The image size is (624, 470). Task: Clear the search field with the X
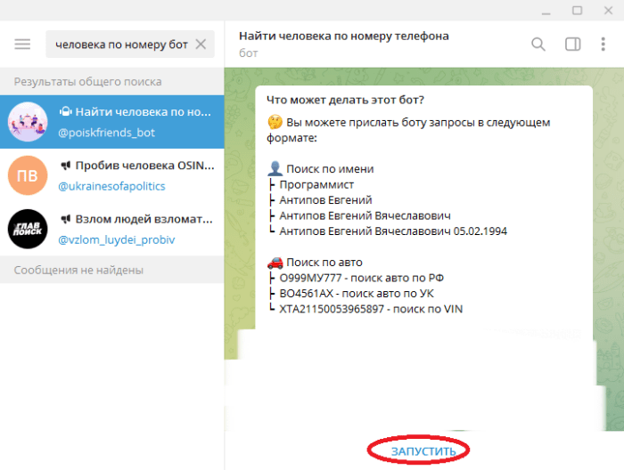(201, 45)
